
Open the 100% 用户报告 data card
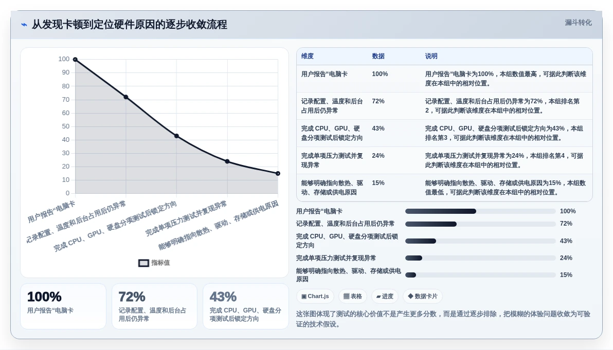tap(63, 306)
